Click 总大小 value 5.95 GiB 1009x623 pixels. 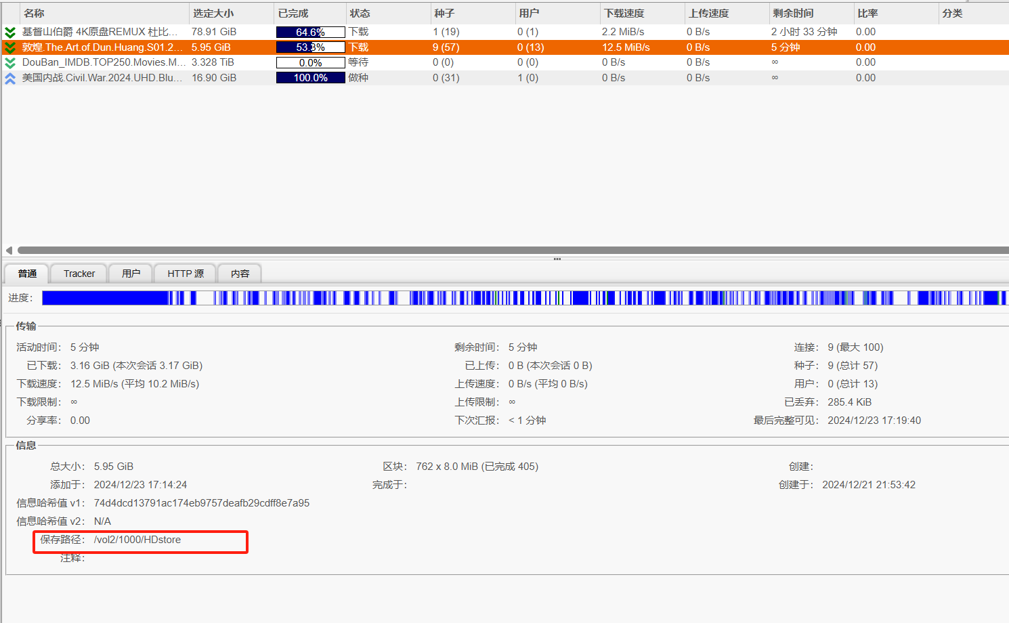(x=114, y=467)
